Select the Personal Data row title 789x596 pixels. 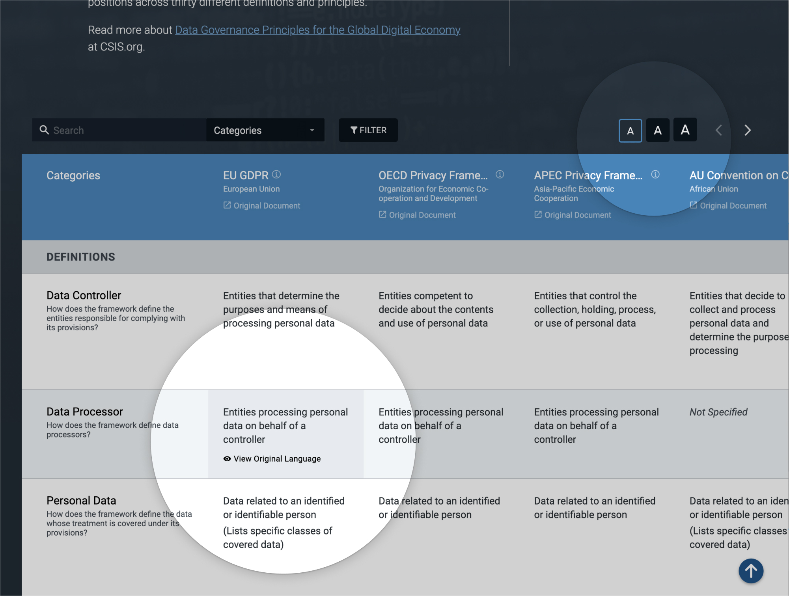coord(81,500)
